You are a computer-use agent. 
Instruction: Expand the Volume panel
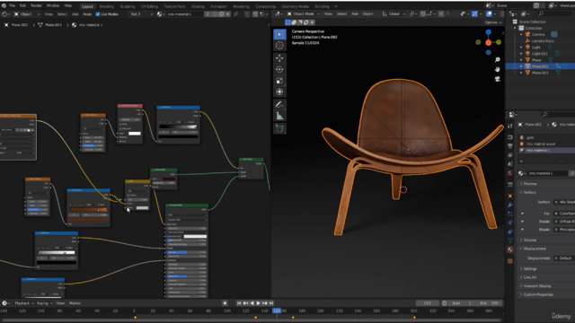[x=530, y=240]
